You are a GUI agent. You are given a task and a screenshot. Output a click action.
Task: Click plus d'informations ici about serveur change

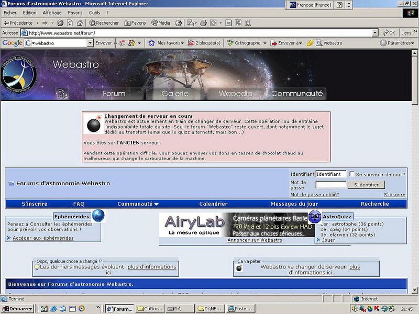tap(324, 270)
